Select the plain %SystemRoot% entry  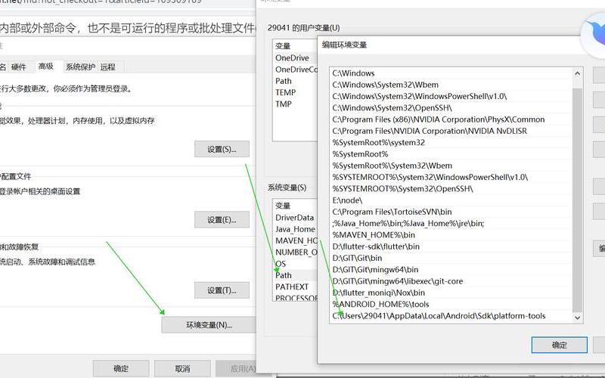point(451,154)
